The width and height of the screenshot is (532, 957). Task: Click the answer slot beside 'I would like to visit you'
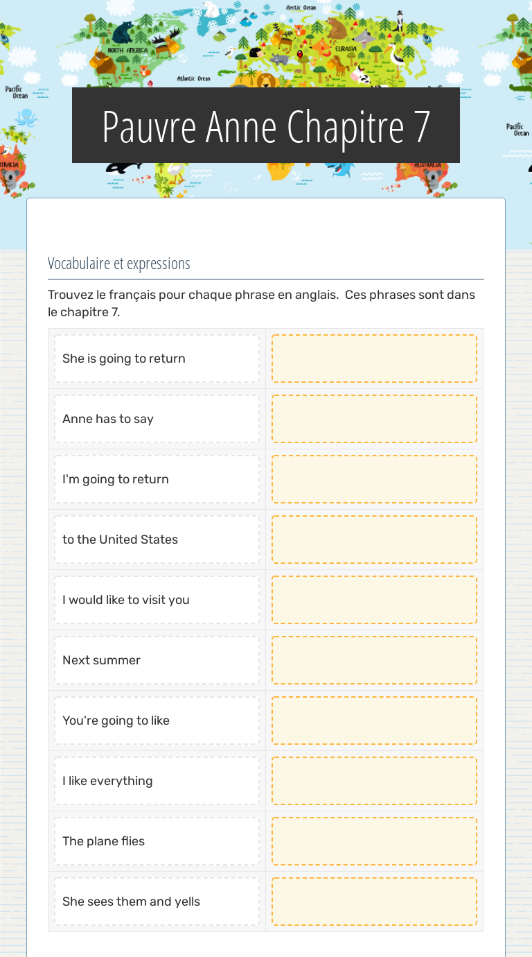click(x=374, y=600)
